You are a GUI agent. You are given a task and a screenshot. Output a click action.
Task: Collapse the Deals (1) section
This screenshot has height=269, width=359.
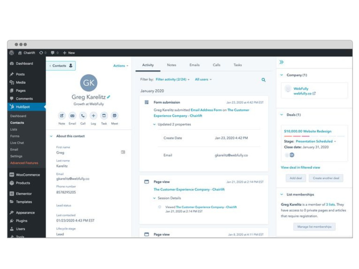281,115
